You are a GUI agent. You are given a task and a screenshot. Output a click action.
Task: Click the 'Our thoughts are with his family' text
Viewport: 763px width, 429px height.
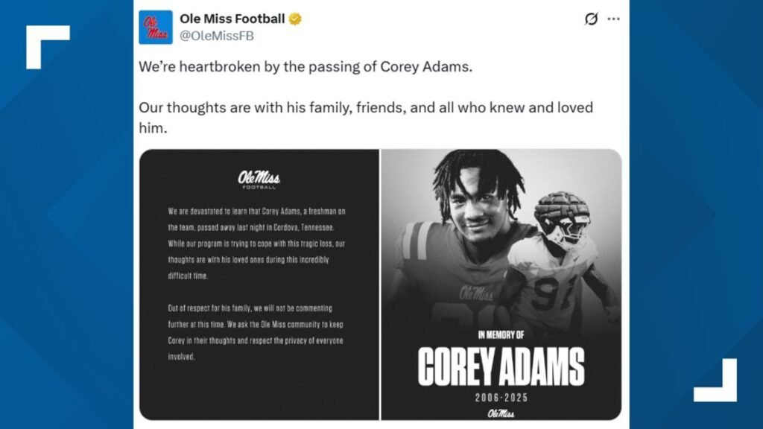[366, 117]
